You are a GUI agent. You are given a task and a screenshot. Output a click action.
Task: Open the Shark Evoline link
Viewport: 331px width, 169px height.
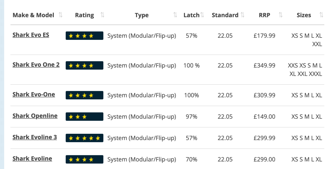click(x=32, y=158)
